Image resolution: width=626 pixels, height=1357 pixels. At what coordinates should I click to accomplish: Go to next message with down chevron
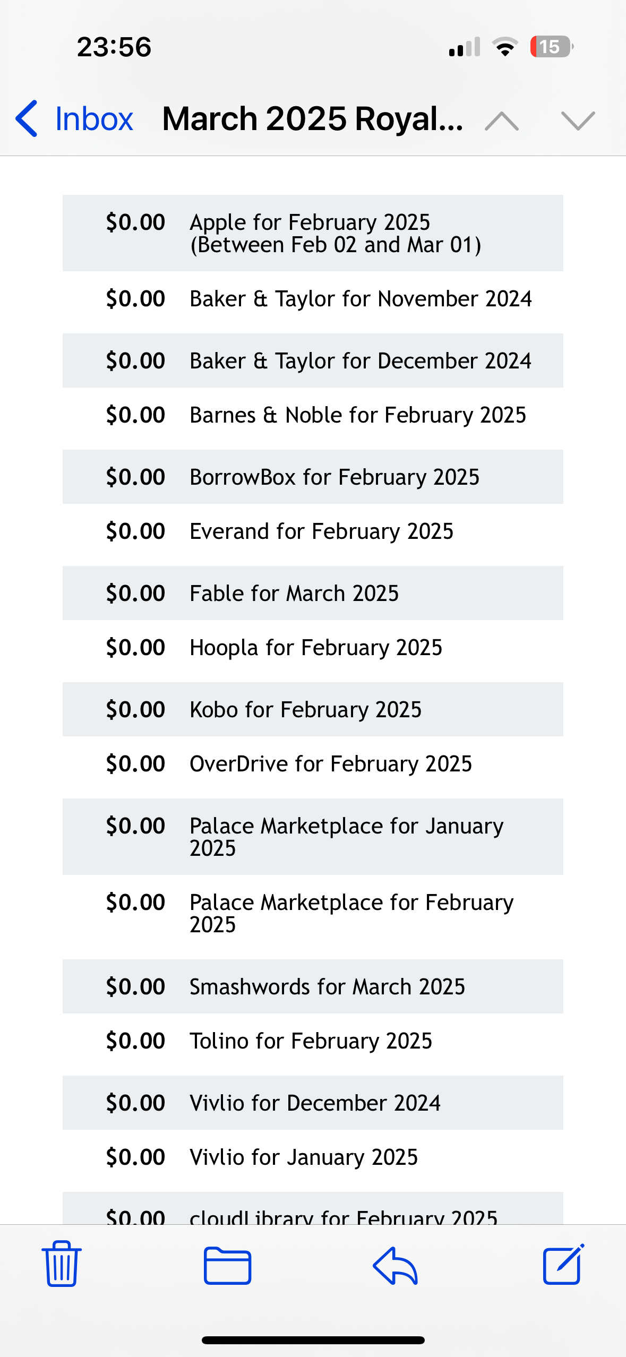pyautogui.click(x=578, y=121)
